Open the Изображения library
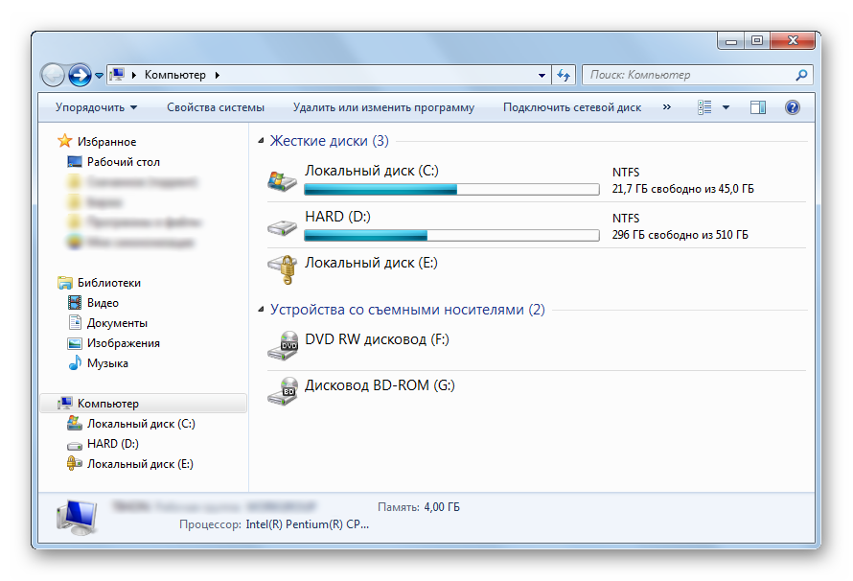This screenshot has width=853, height=581. coord(124,342)
